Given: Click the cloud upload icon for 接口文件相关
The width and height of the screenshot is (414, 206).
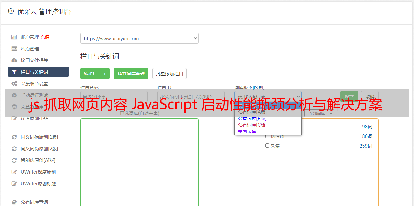Looking at the screenshot, I should [x=14, y=60].
